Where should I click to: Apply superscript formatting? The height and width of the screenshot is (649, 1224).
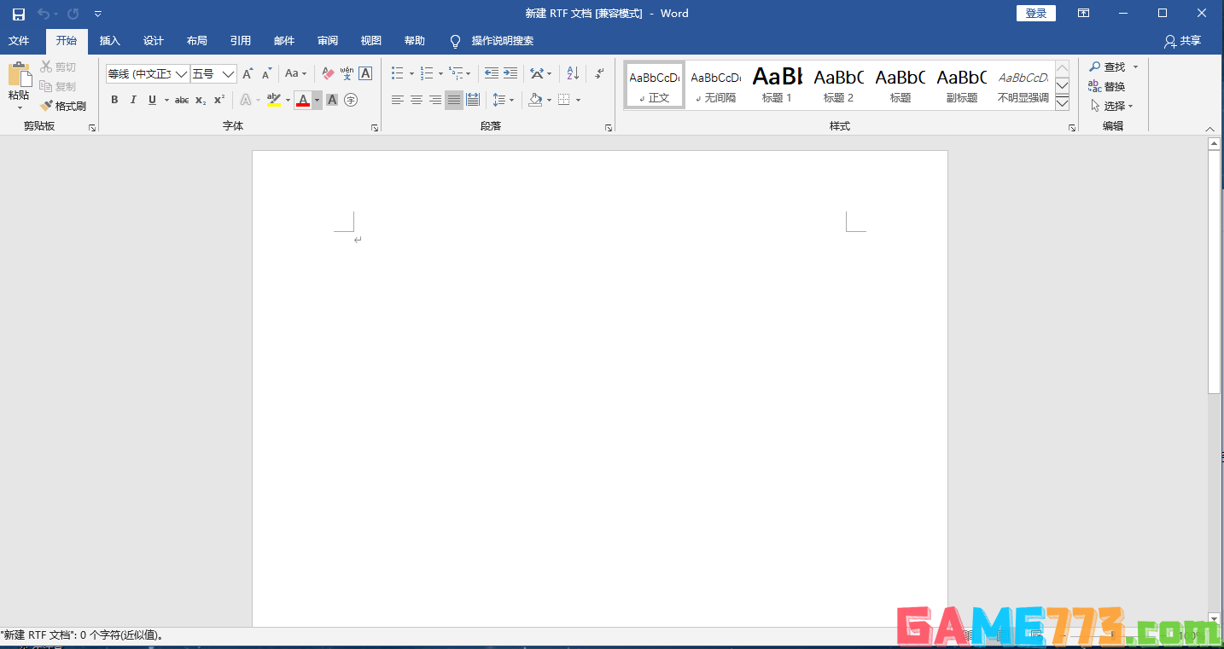tap(219, 100)
